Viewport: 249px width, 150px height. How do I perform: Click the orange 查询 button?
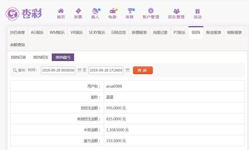point(143,70)
